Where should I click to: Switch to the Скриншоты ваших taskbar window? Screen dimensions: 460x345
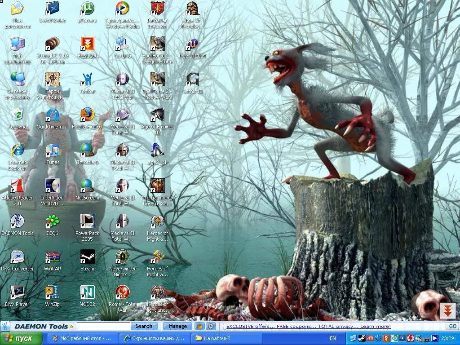point(155,338)
